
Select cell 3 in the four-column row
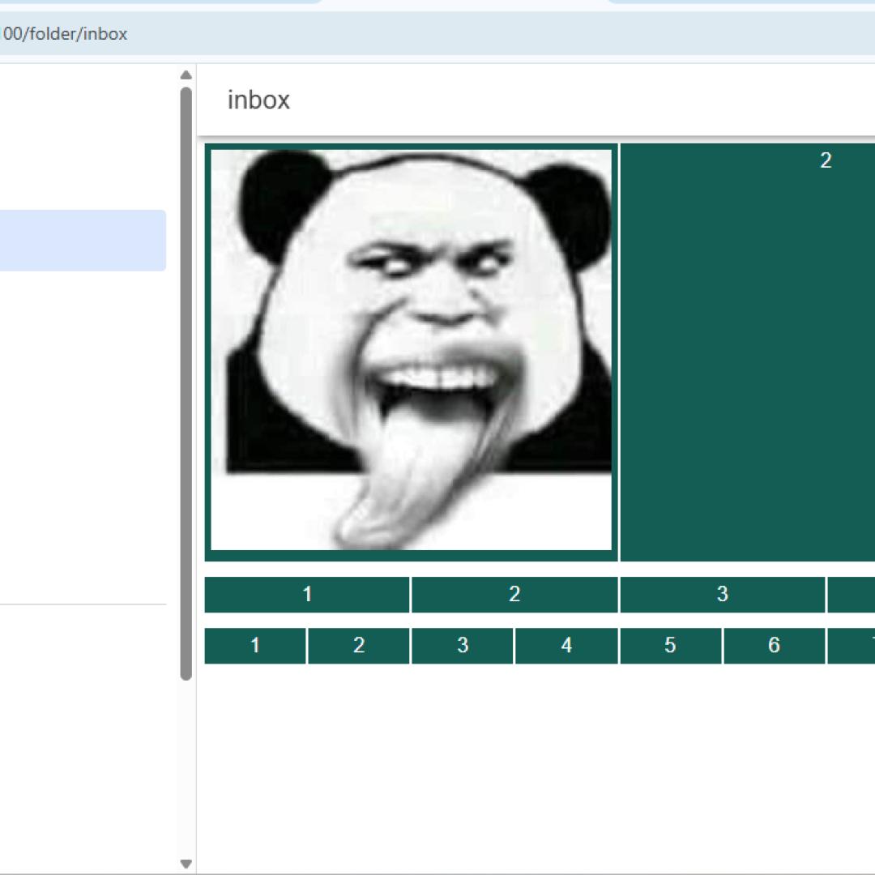(722, 595)
